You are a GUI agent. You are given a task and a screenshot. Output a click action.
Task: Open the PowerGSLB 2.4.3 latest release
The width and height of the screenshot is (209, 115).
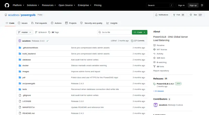tap(165, 84)
